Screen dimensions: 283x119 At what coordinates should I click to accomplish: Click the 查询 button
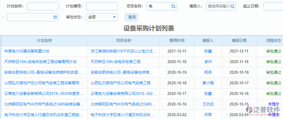(131, 17)
